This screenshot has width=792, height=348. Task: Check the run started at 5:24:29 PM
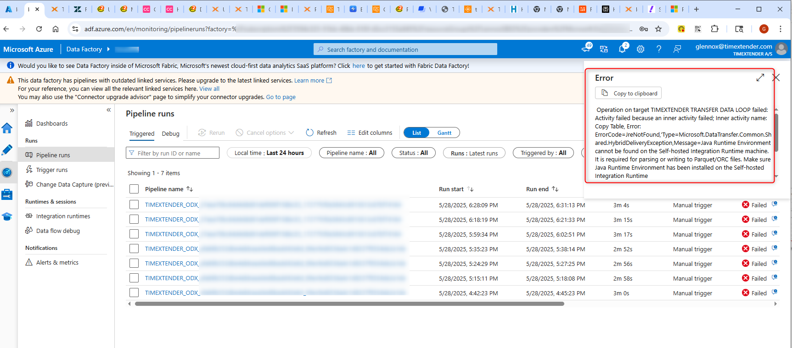134,263
